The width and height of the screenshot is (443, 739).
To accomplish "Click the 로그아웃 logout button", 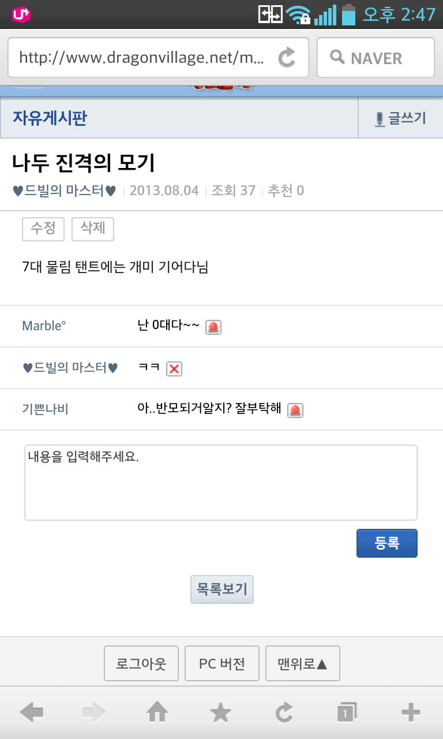I will click(x=141, y=664).
